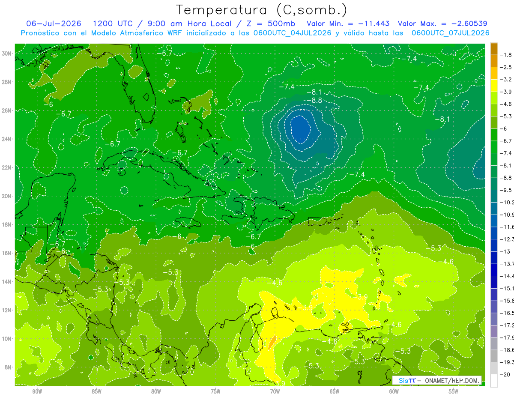Select the valid-until time "0600UTC_07JUL2026"
This screenshot has width=514, height=397.
point(450,33)
